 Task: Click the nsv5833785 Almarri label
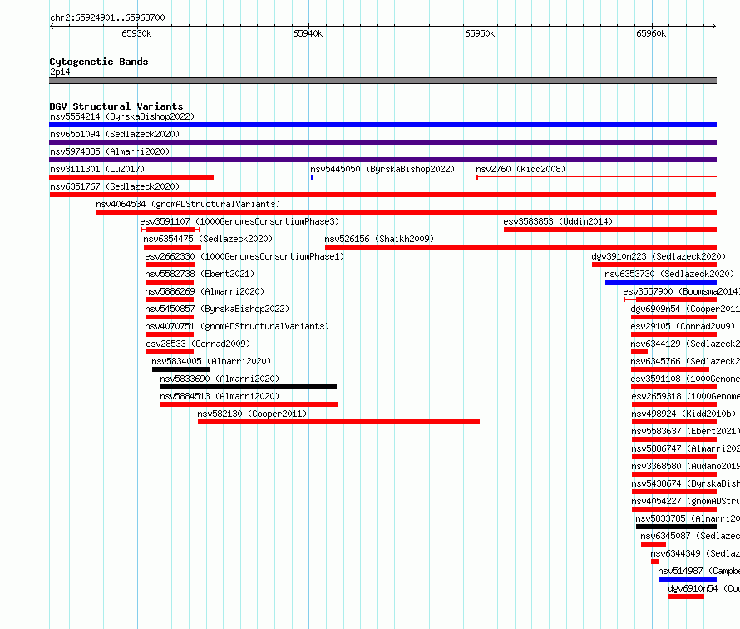(688, 518)
